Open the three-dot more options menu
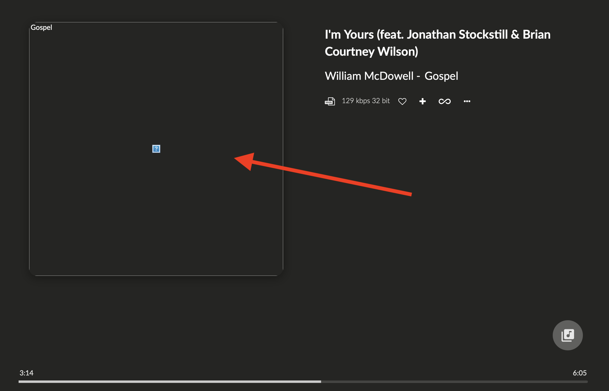The height and width of the screenshot is (391, 609). click(467, 101)
